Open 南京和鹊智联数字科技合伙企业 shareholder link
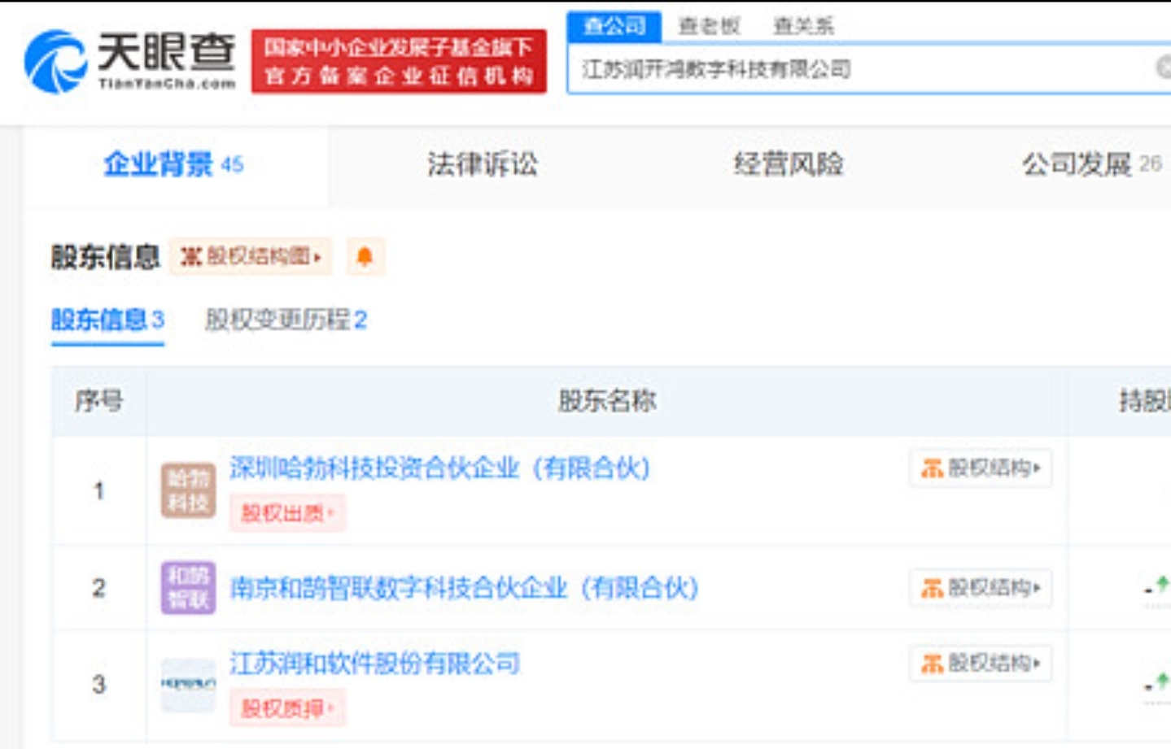The image size is (1171, 749). pyautogui.click(x=465, y=588)
